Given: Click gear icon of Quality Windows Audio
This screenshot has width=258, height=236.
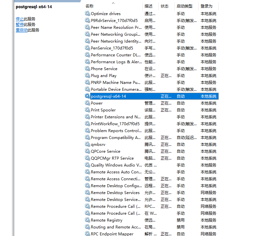Looking at the screenshot, I should [88, 165].
